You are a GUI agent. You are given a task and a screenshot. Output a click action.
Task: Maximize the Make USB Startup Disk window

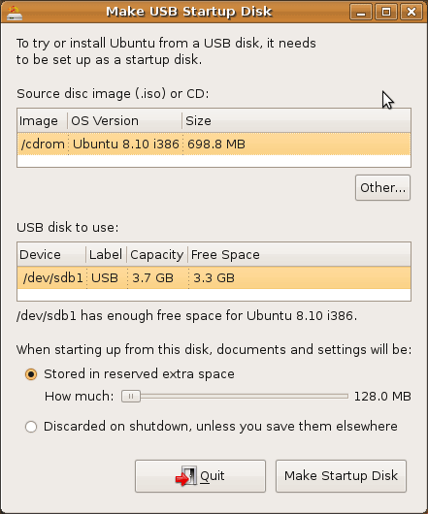point(386,13)
